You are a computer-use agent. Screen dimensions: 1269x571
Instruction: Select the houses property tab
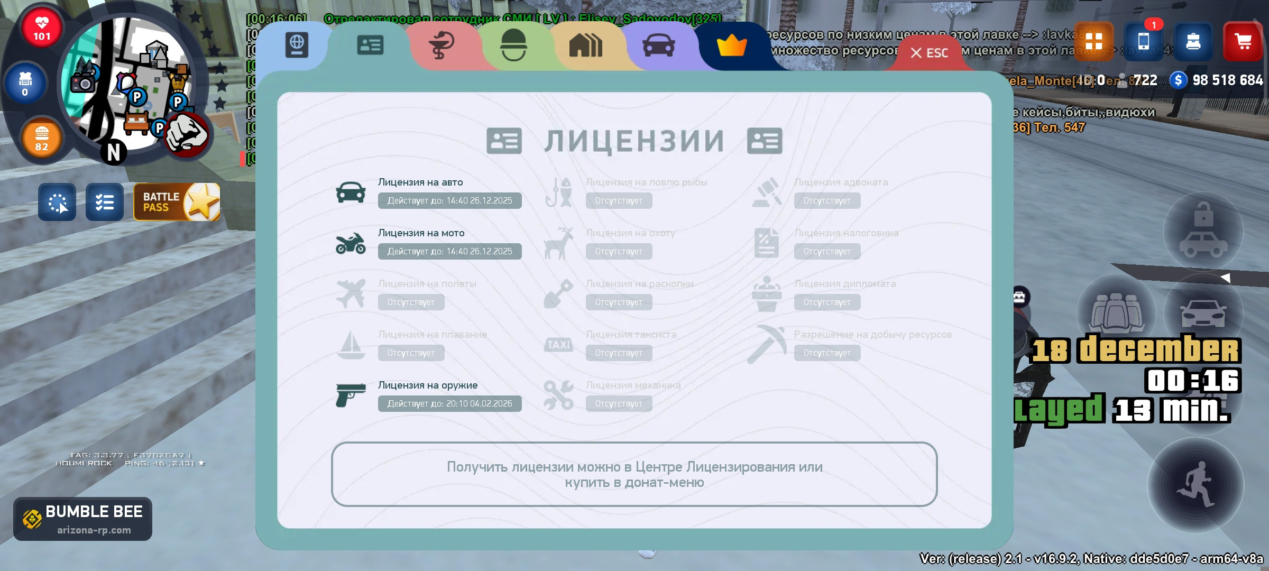585,45
